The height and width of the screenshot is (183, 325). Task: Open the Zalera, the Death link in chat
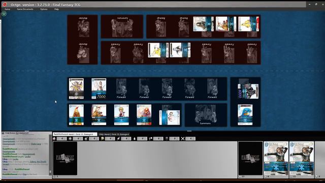click(38, 162)
